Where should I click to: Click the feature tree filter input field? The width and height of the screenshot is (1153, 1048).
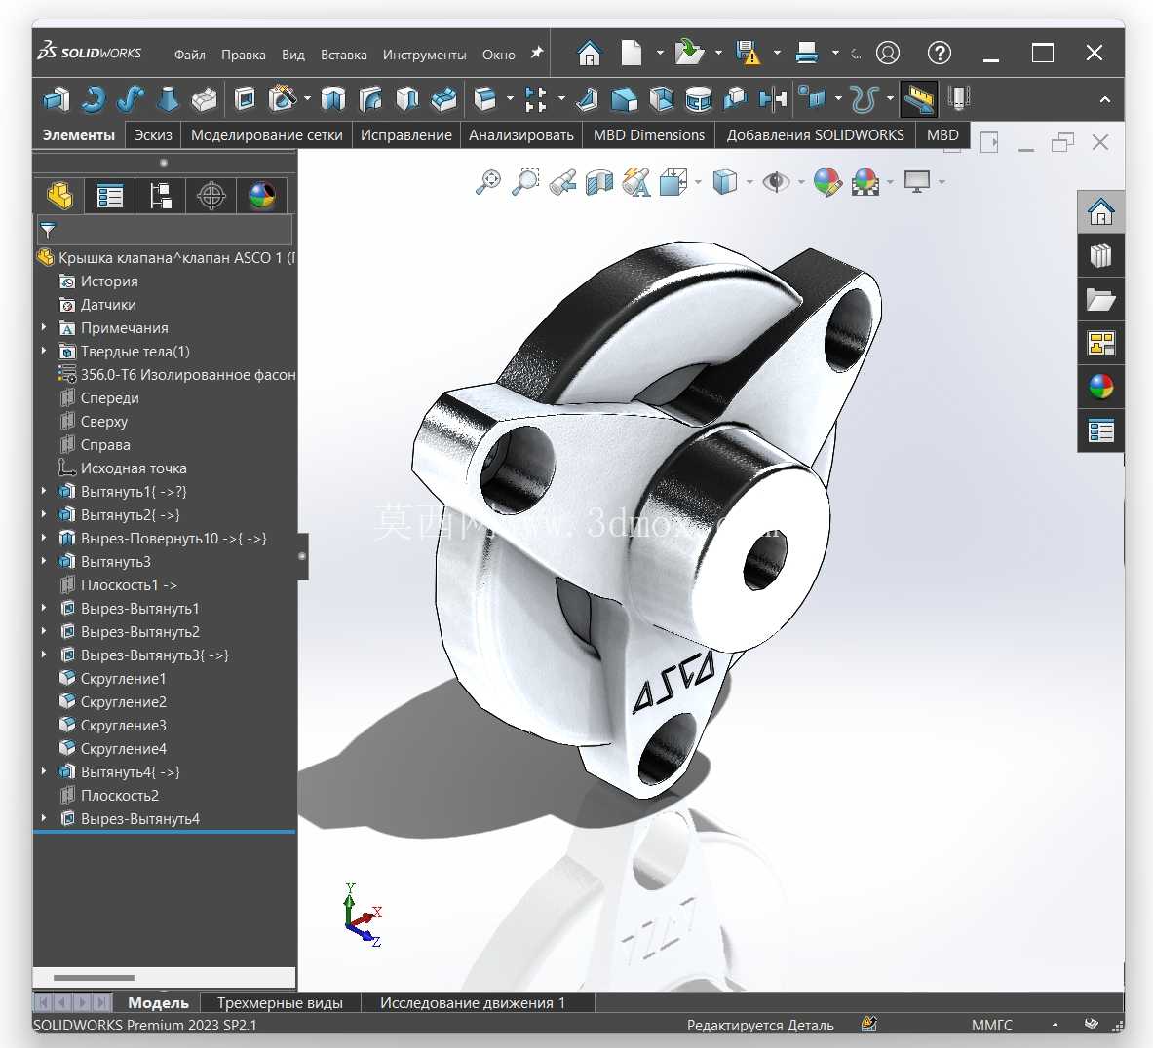pos(165,230)
